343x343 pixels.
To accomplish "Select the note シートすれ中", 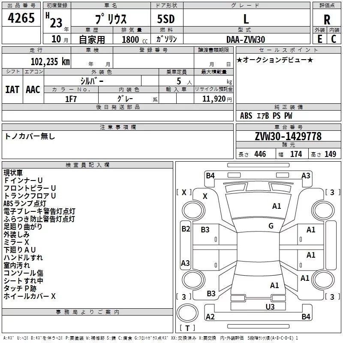I will 24,281.
